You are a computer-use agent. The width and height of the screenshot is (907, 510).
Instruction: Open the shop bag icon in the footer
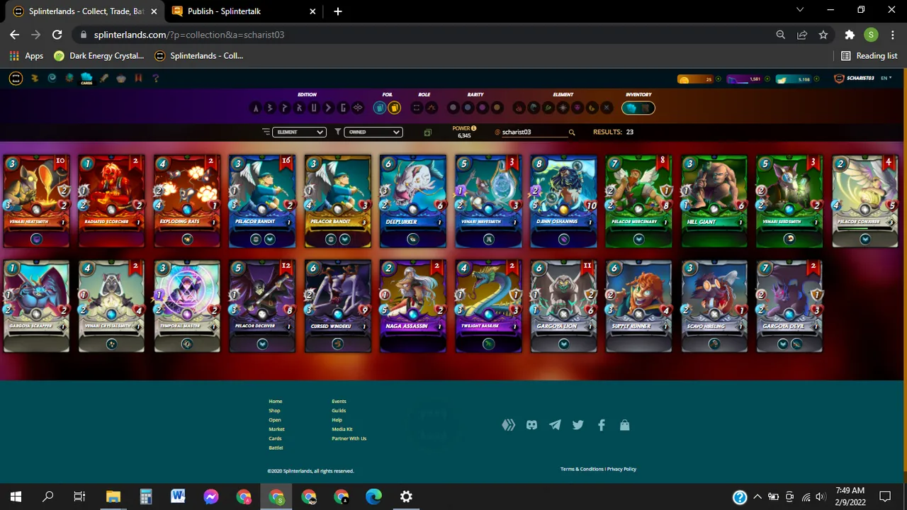tap(624, 425)
